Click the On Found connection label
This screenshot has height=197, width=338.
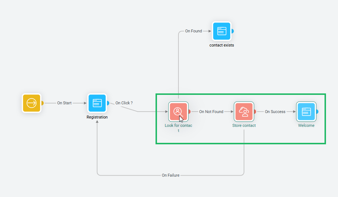pyautogui.click(x=193, y=31)
